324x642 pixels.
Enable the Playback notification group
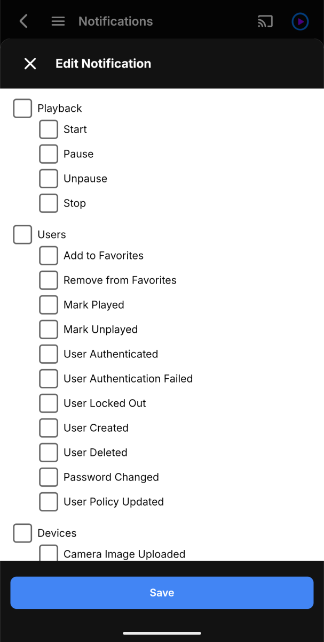click(x=22, y=108)
